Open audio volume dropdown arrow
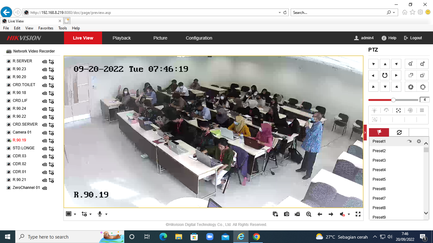Screen dimensions: 433x243 point(349,214)
